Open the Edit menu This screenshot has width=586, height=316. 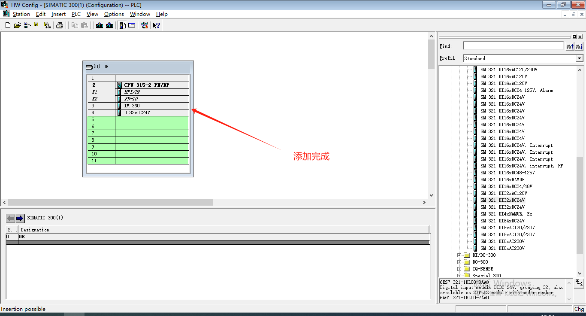41,14
